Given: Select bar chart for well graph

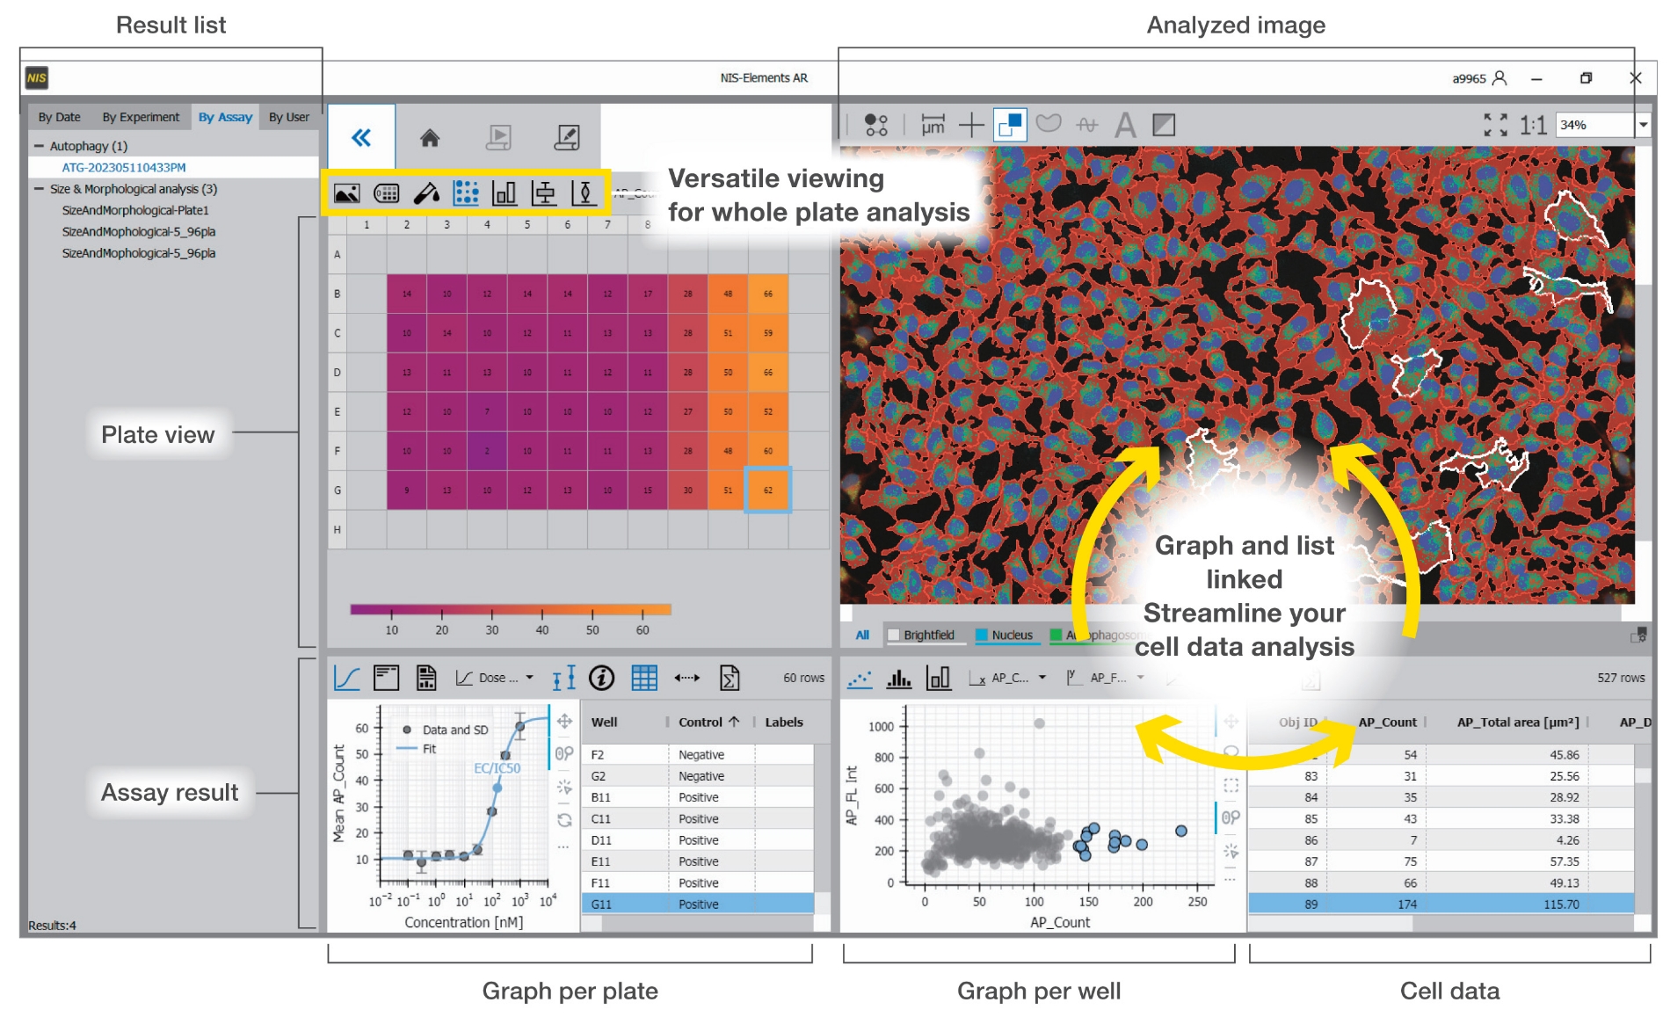Looking at the screenshot, I should [939, 678].
